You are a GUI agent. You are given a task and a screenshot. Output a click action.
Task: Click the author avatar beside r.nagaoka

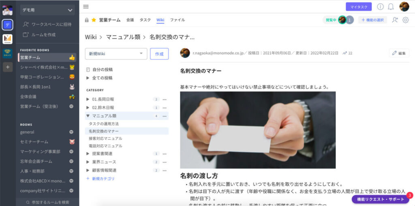click(185, 53)
